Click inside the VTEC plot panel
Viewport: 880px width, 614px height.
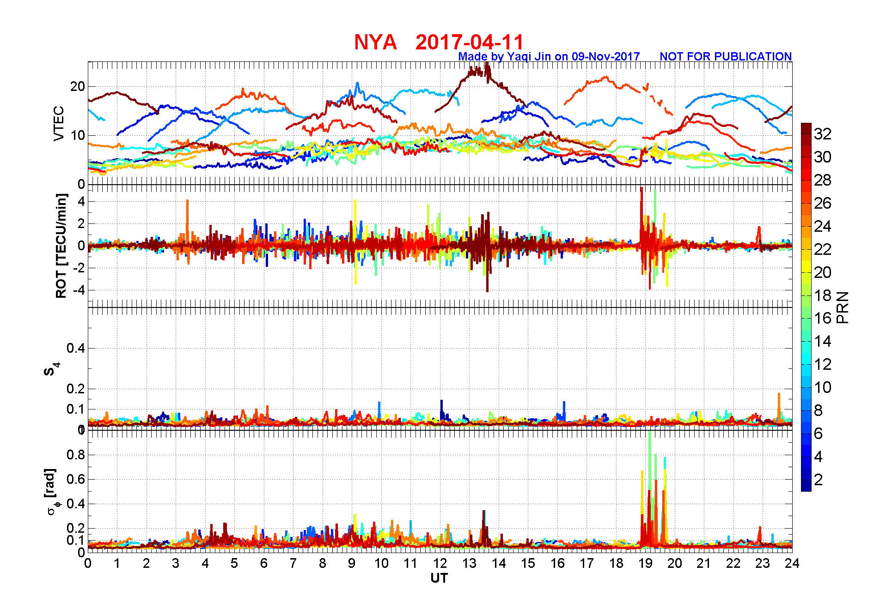coord(440,123)
